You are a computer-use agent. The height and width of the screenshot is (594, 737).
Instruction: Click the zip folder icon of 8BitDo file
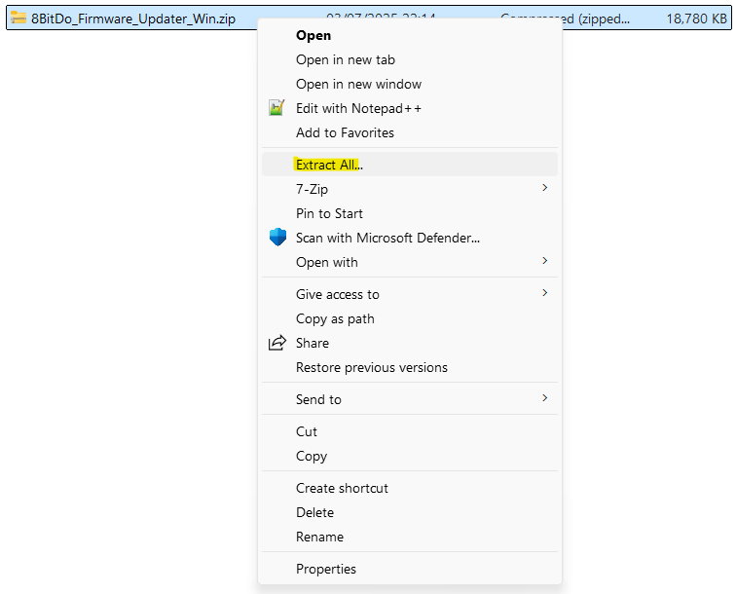click(x=18, y=18)
